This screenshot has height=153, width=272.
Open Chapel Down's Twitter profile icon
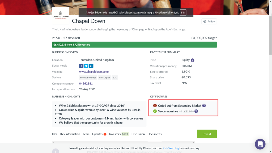pos(86,66)
